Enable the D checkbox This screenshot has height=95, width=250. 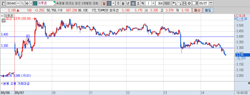[194, 3]
